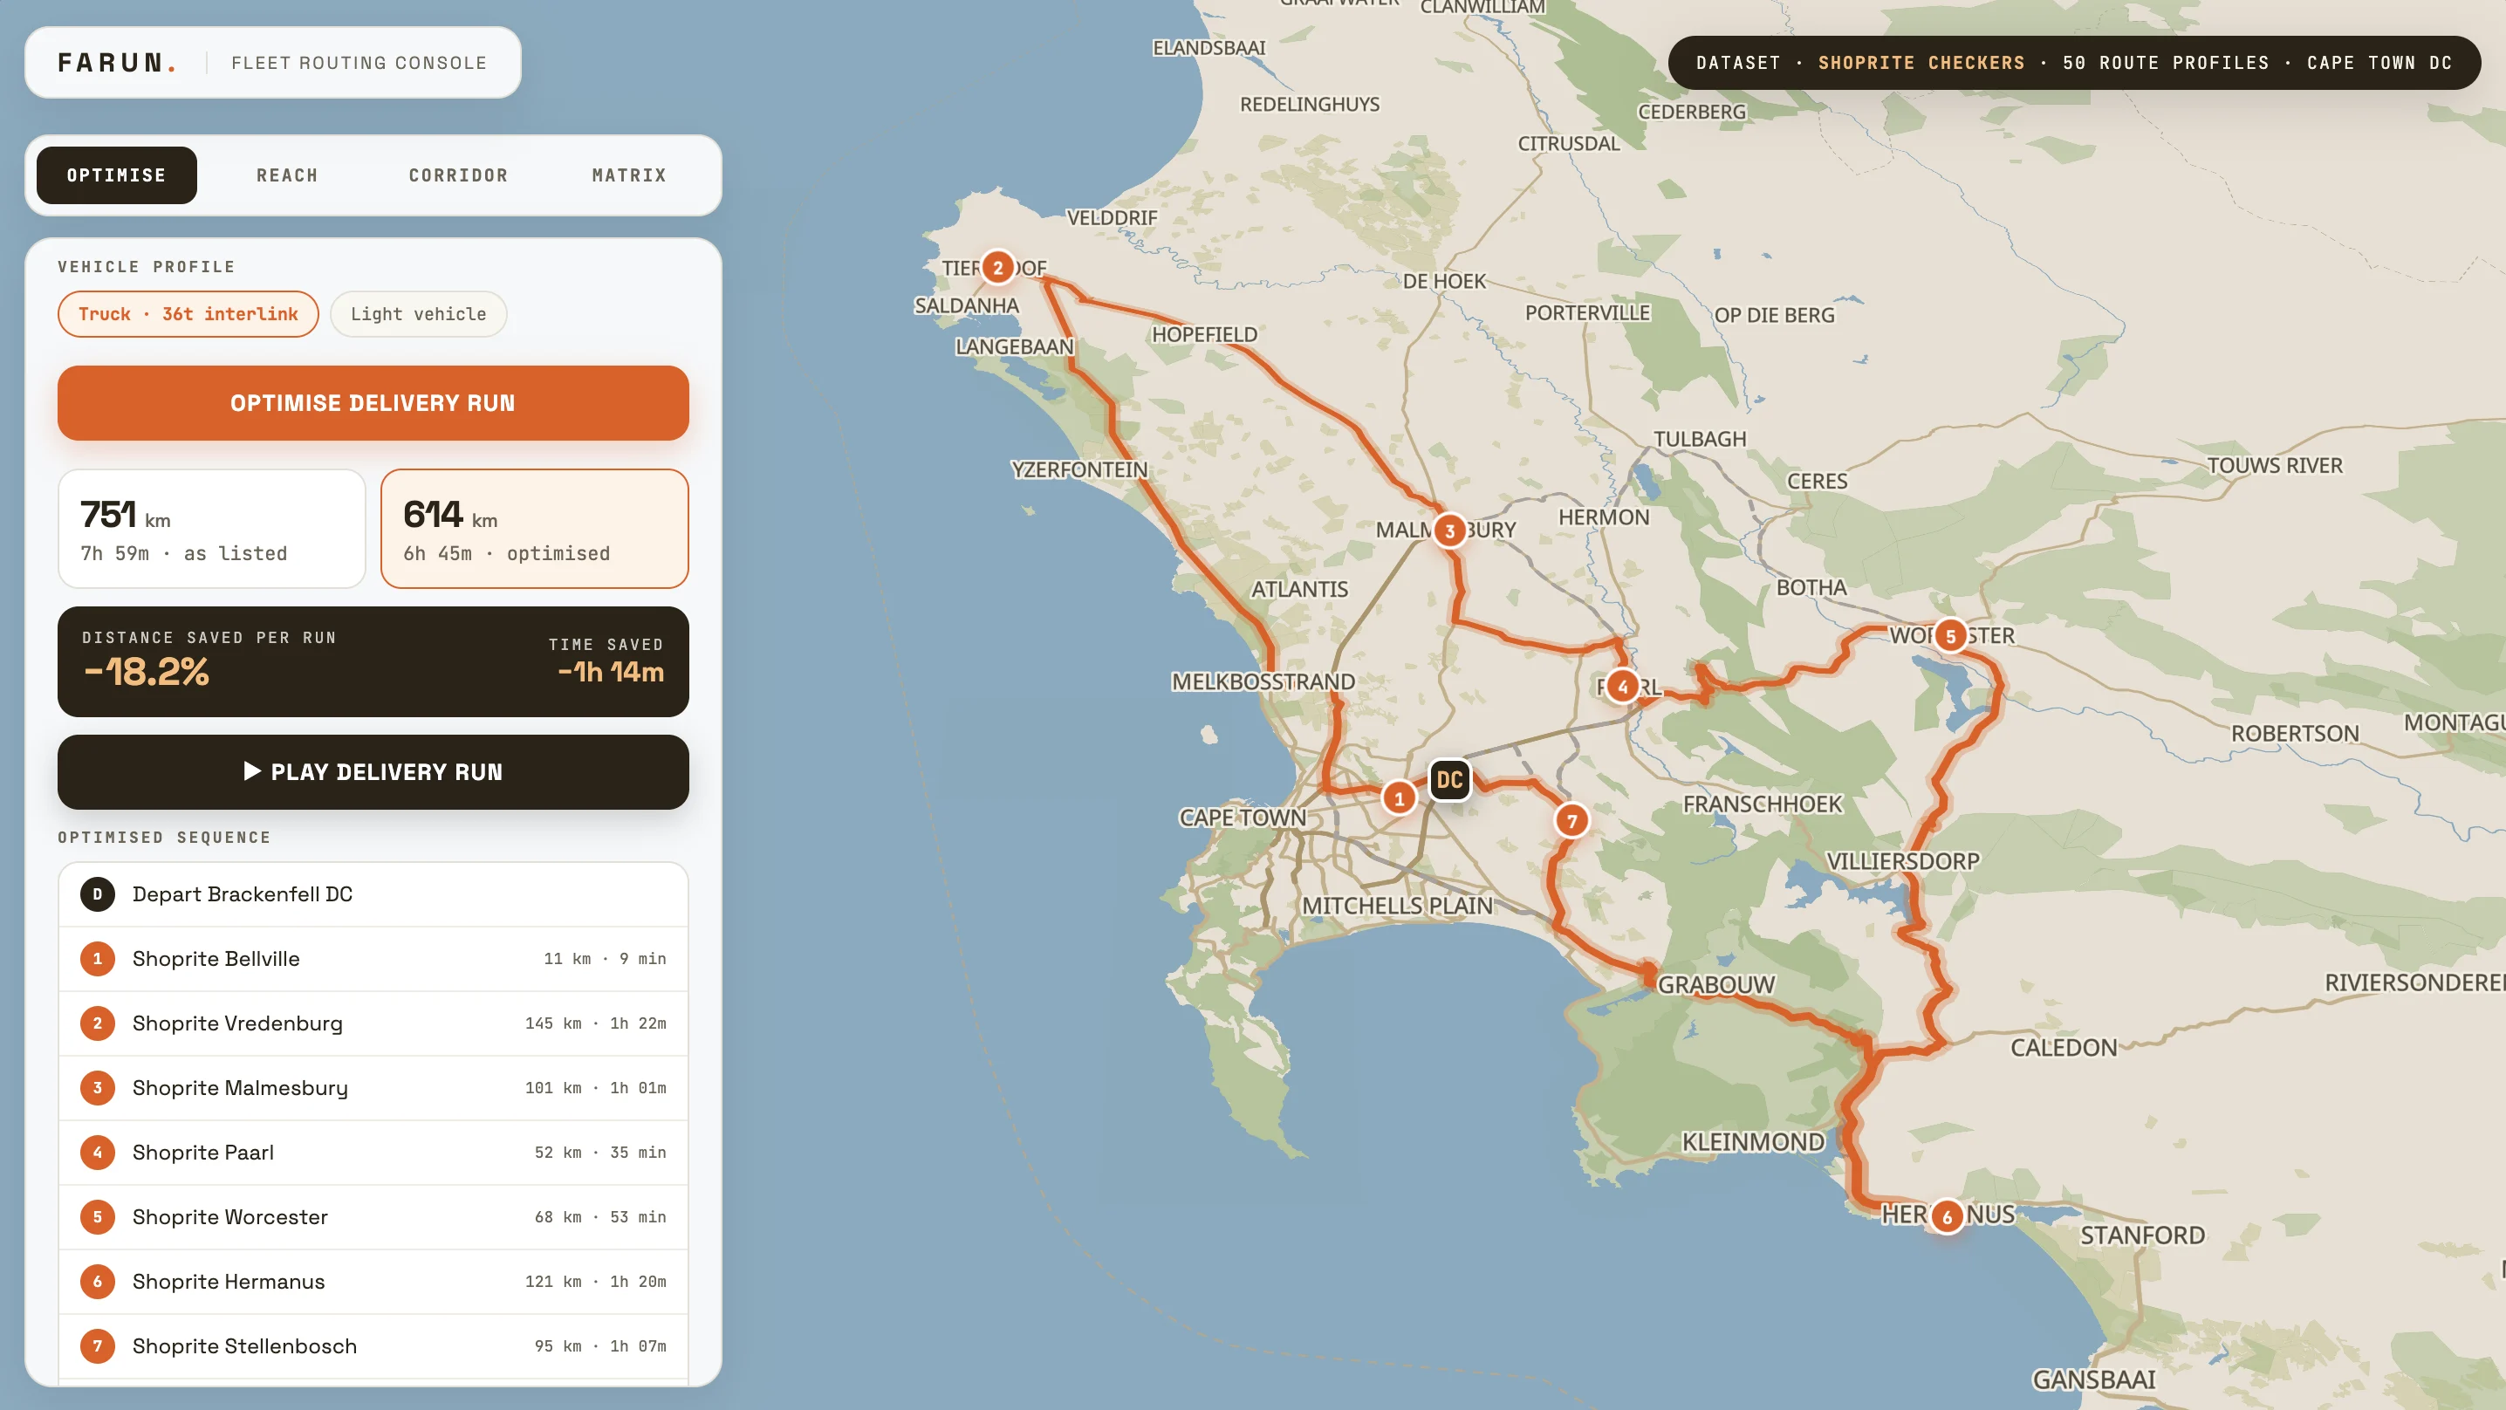Click the D badge beside Depart Brackenfell DC
2506x1410 pixels.
97,894
